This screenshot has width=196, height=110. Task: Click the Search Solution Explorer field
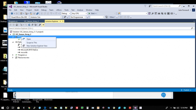(100, 28)
